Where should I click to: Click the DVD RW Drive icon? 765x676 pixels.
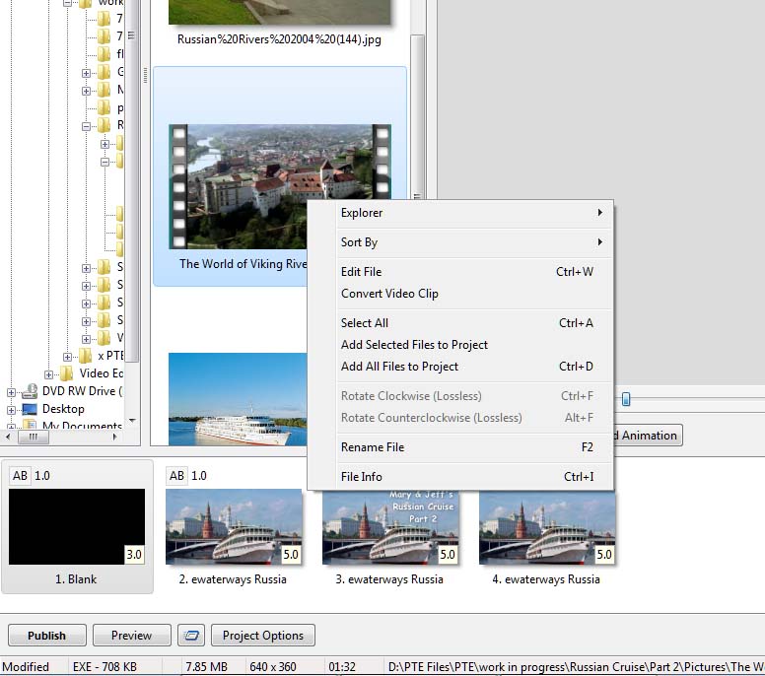pos(30,391)
